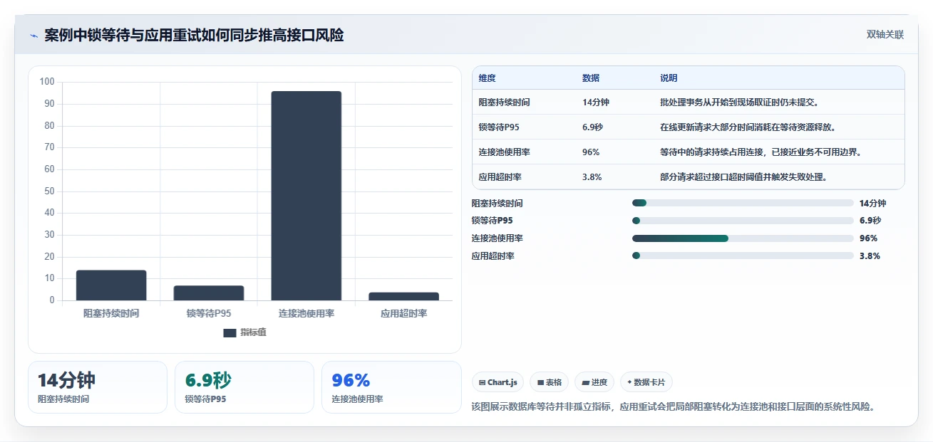Image resolution: width=933 pixels, height=442 pixels.
Task: Click the 数据卡片 chip
Action: click(646, 382)
